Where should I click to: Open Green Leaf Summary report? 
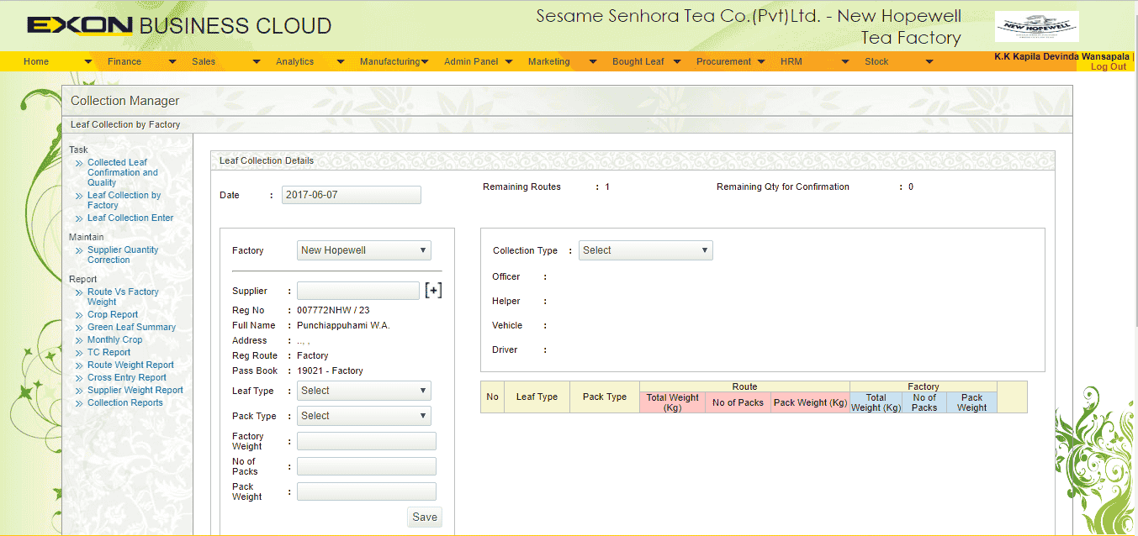pyautogui.click(x=131, y=327)
